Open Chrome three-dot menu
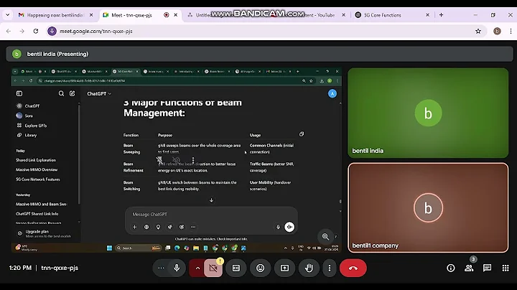Viewport: 517px width, 290px height. tap(511, 31)
